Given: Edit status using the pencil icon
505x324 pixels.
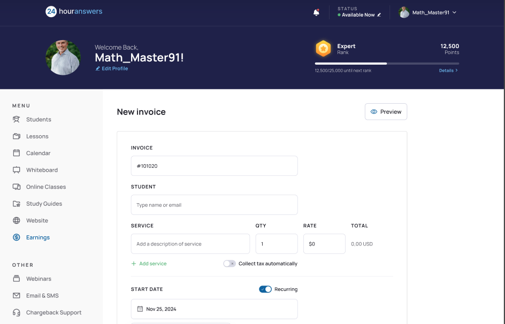Looking at the screenshot, I should 379,15.
